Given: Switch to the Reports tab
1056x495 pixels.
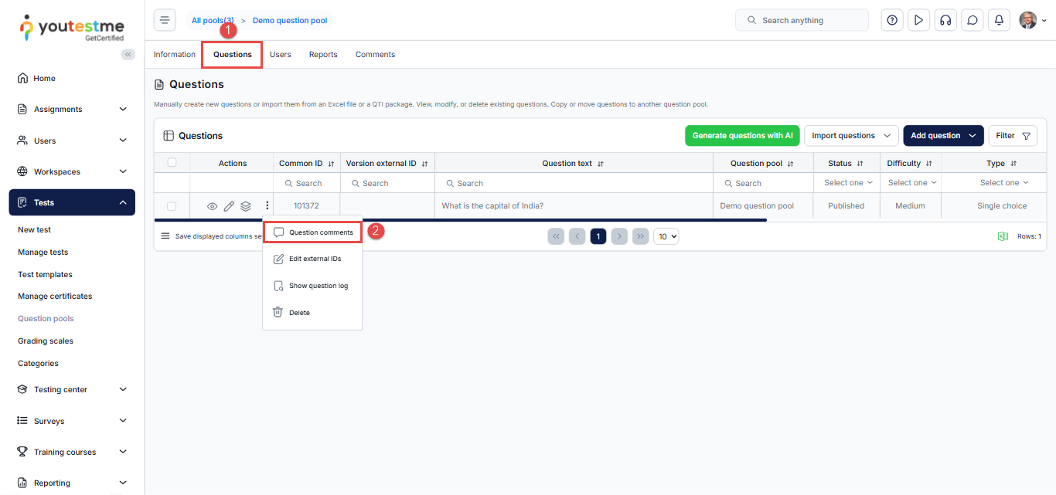Looking at the screenshot, I should tap(323, 55).
